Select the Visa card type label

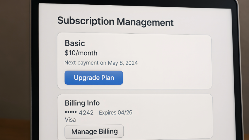[70, 120]
